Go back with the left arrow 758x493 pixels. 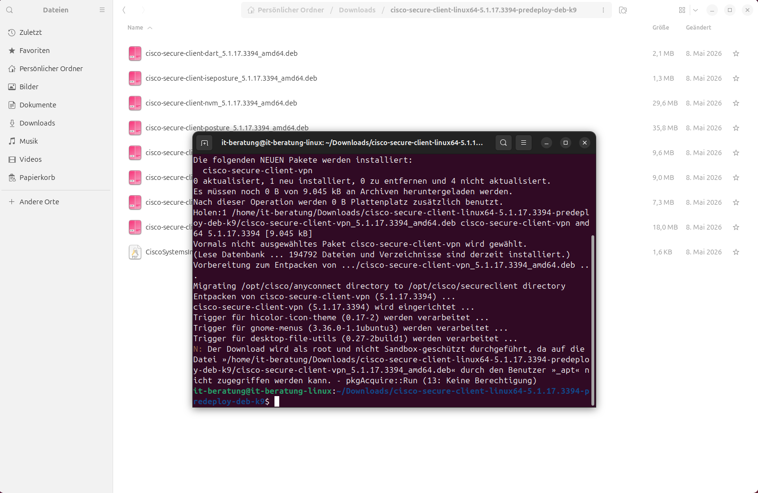[x=124, y=10]
